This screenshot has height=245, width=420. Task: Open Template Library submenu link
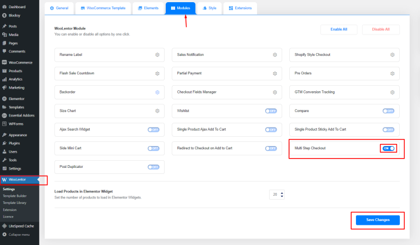pyautogui.click(x=14, y=203)
